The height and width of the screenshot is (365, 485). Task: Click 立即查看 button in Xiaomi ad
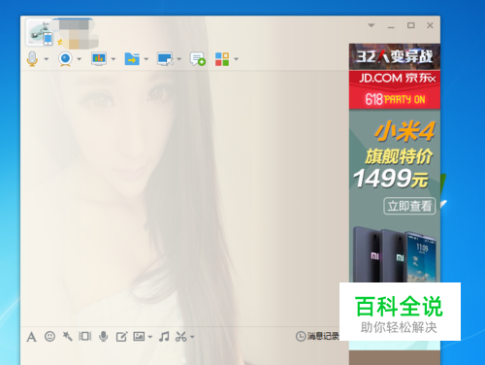pos(409,206)
